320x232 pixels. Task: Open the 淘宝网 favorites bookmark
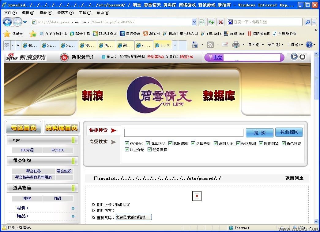tap(152, 34)
